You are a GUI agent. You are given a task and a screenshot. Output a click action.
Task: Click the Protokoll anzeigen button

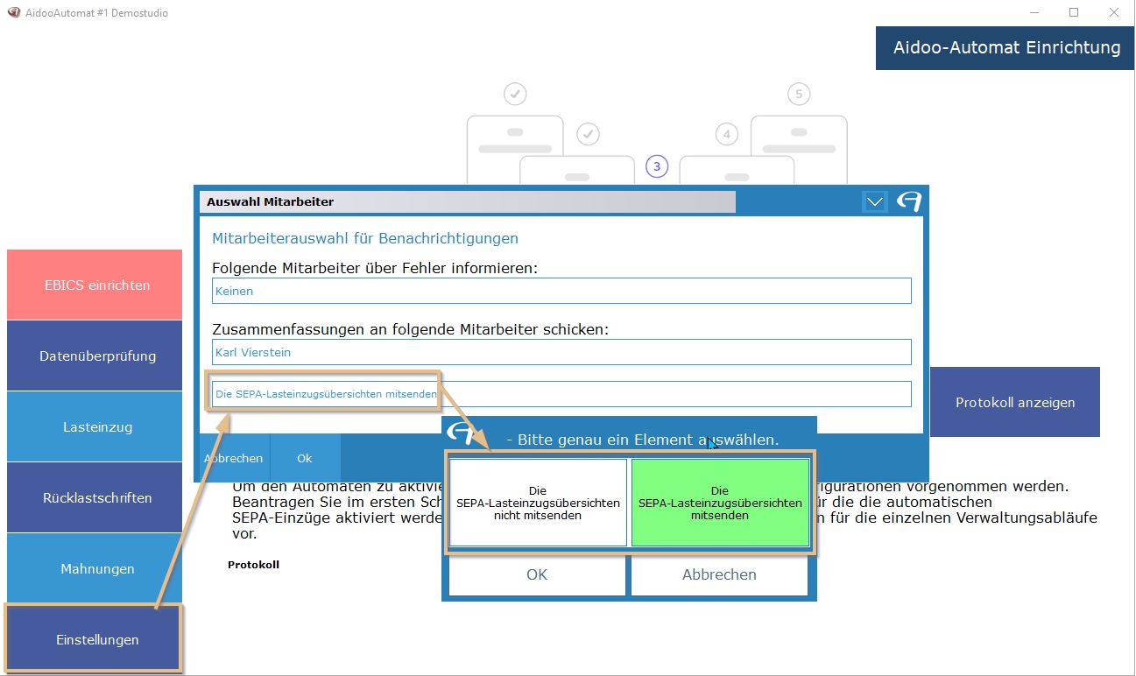click(1014, 402)
